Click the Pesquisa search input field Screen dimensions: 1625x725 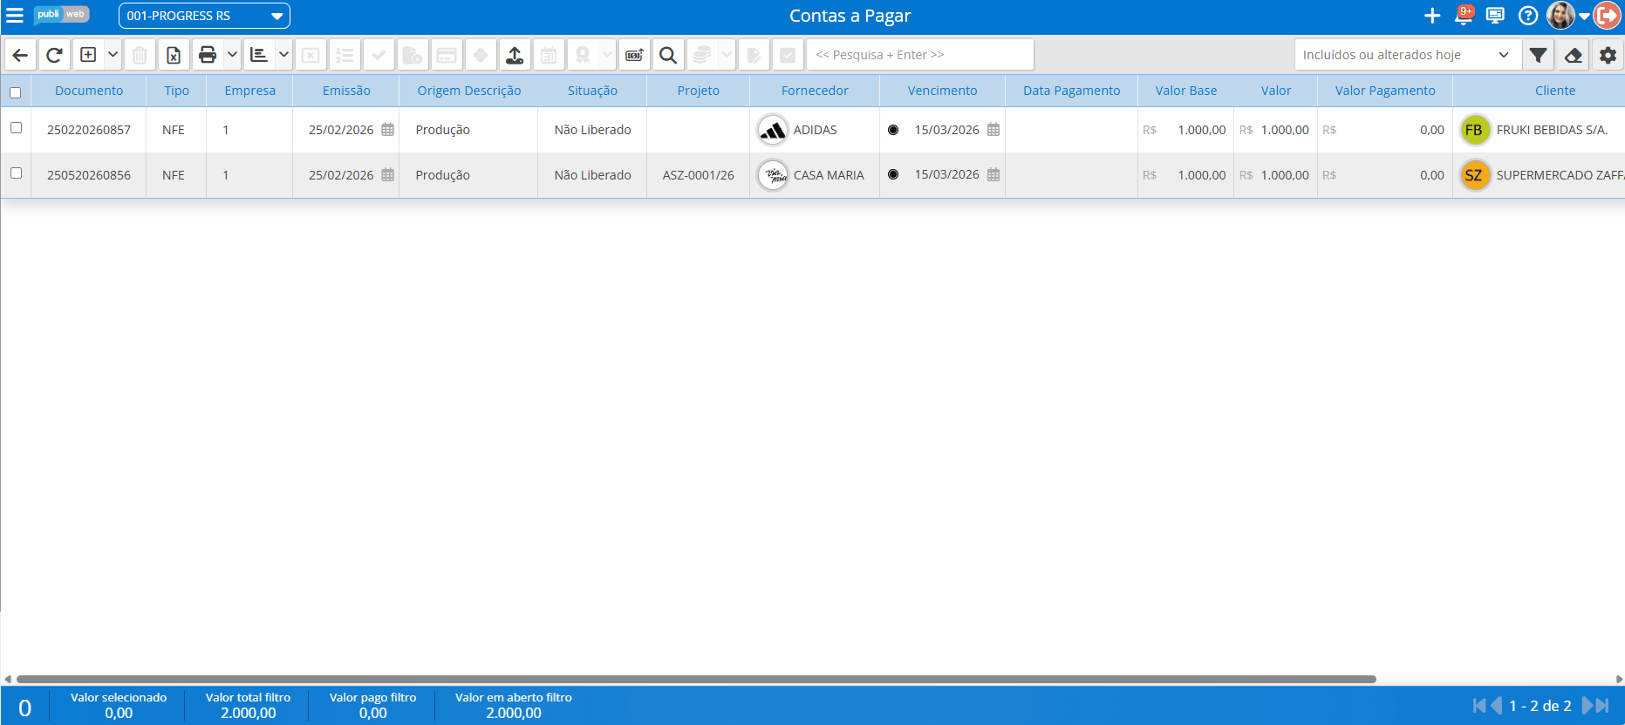pos(919,55)
